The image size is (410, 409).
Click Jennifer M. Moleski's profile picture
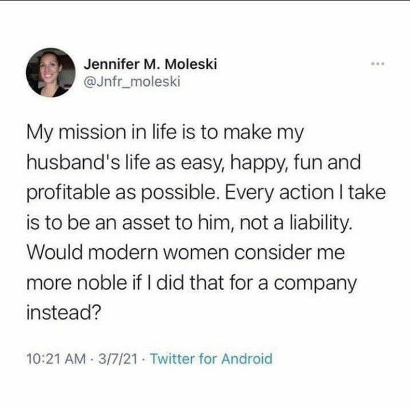click(52, 73)
